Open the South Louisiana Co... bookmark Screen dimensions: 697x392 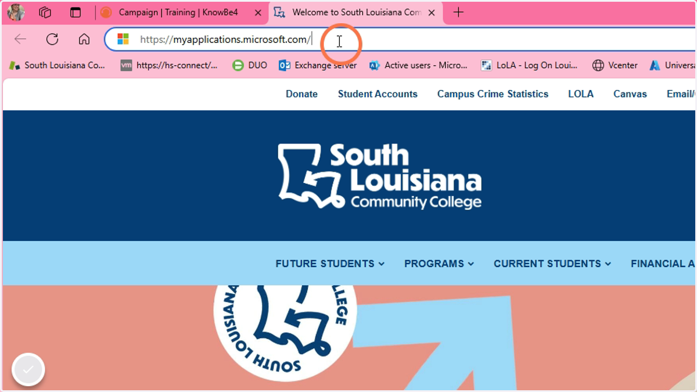(x=57, y=66)
